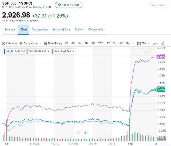Click the Date Range label
The image size is (171, 146).
click(55, 43)
